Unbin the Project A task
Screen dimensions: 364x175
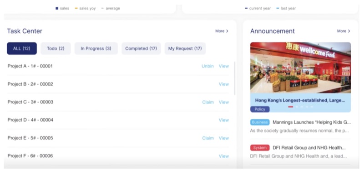pyautogui.click(x=207, y=66)
